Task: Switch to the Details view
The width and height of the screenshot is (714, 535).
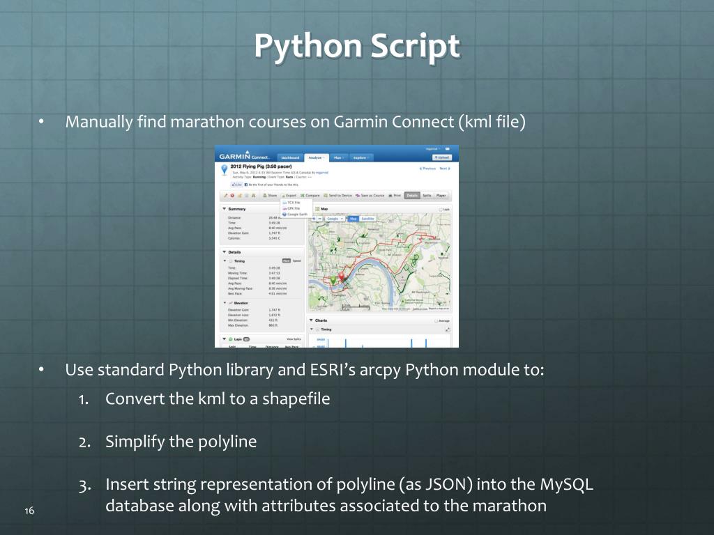Action: [412, 196]
